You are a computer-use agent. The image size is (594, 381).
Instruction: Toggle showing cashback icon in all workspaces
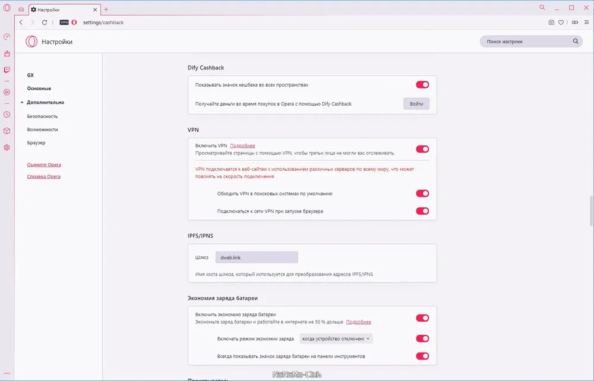[x=422, y=85]
